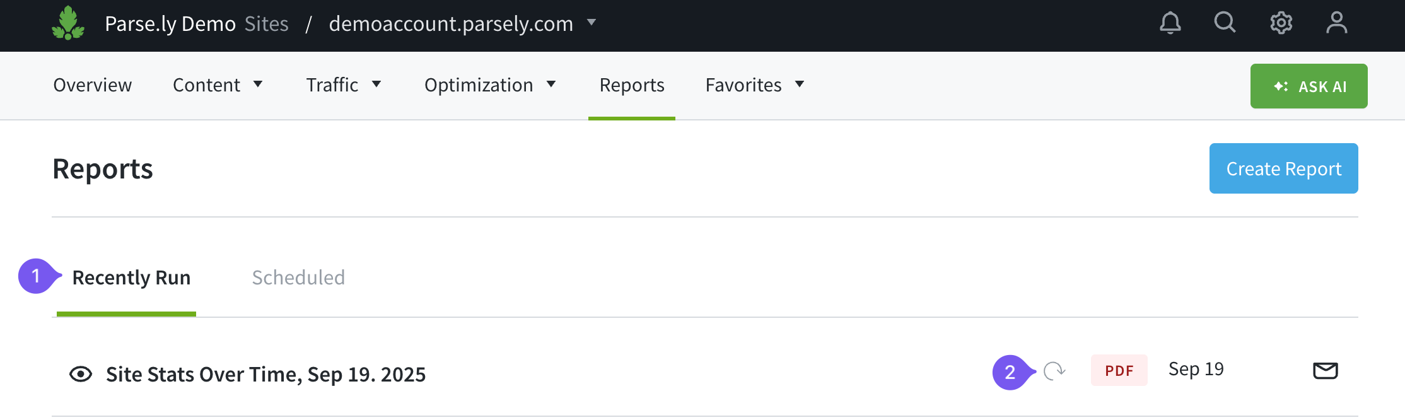Screen dimensions: 1405x420
Task: Switch to the Scheduled tab
Action: [x=298, y=277]
